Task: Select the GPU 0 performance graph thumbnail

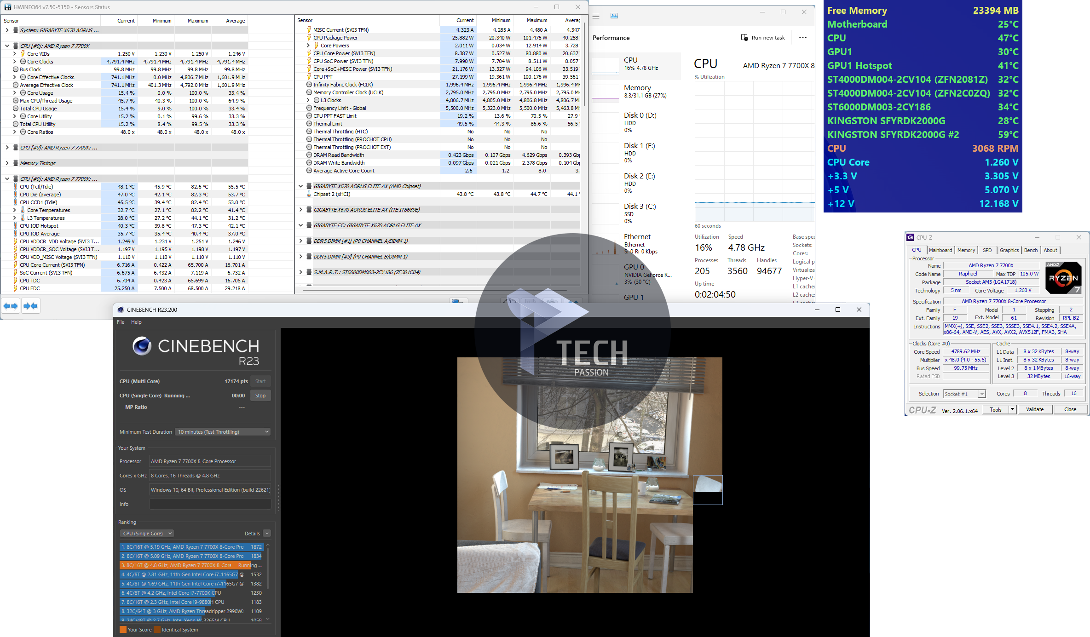Action: (606, 274)
